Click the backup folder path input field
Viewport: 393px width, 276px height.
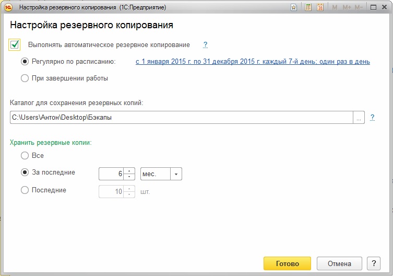[x=182, y=118]
